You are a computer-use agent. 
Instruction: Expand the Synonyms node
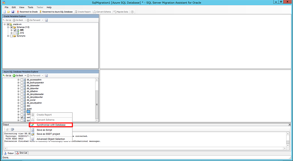(x=8, y=36)
